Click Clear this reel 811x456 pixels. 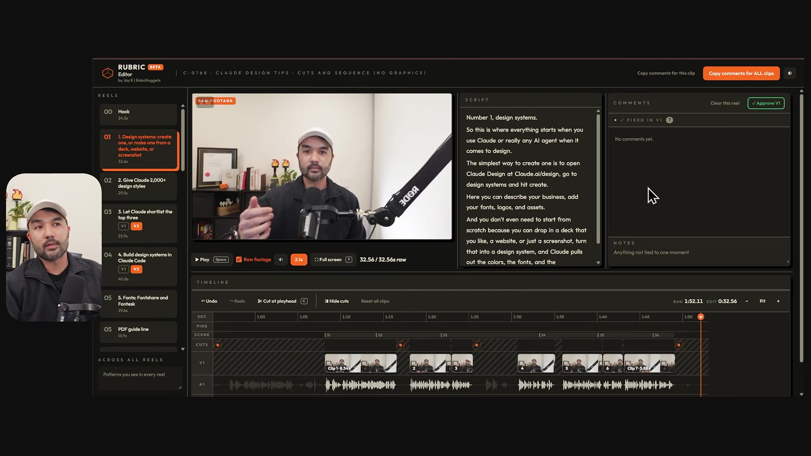point(725,103)
